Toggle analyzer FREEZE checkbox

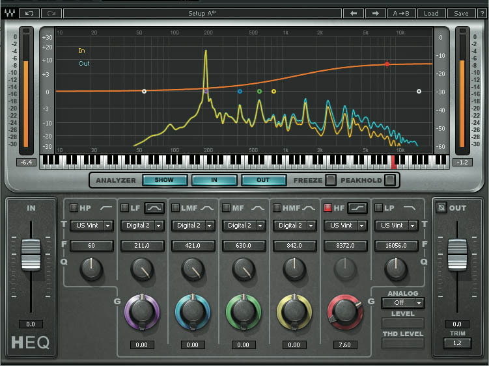331,180
